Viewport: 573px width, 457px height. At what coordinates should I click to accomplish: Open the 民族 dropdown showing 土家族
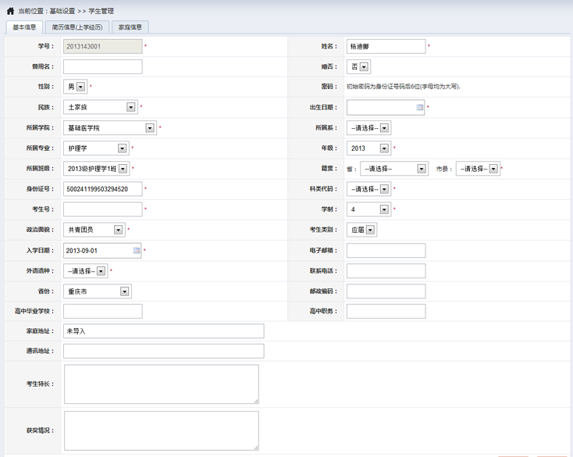click(130, 107)
